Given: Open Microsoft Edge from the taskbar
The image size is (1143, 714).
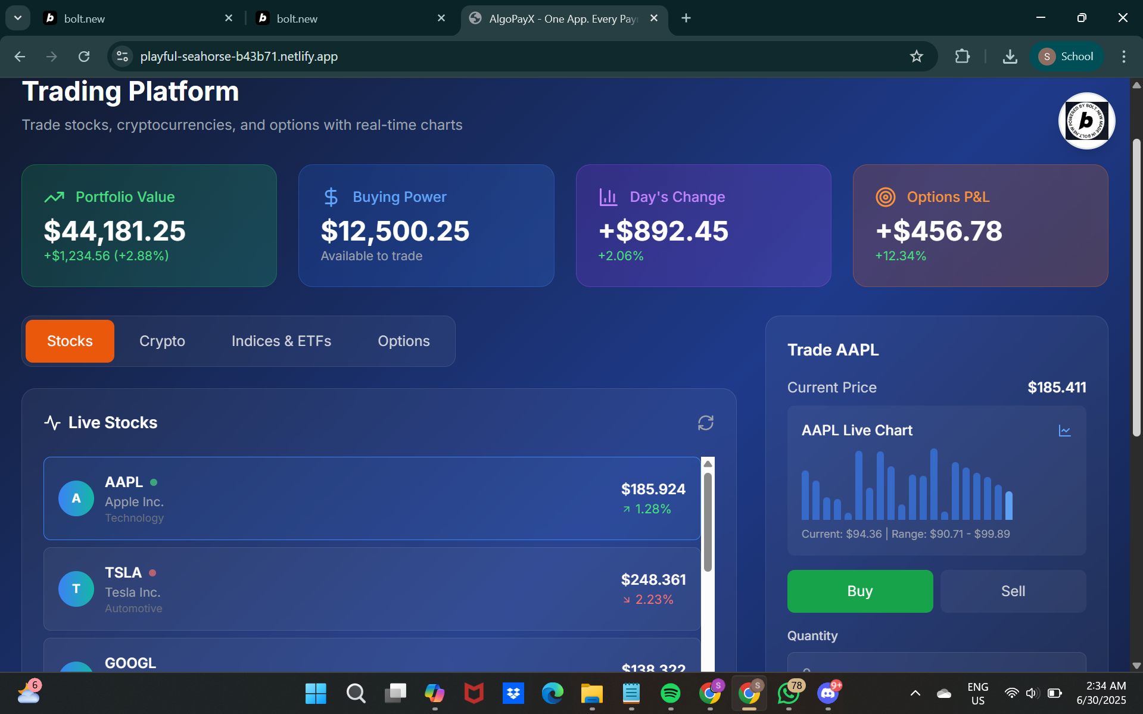Looking at the screenshot, I should pos(552,693).
